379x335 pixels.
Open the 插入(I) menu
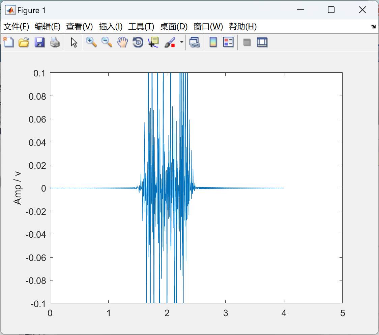tap(111, 27)
